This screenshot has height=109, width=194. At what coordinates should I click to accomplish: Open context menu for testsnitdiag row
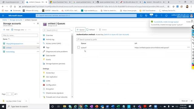[x=38, y=51]
